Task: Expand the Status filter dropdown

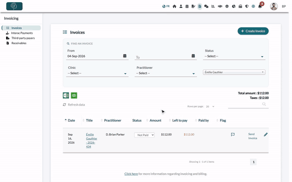Action: 234,56
